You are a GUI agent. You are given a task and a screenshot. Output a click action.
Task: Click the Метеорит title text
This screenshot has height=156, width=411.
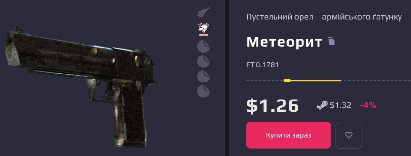point(284,42)
